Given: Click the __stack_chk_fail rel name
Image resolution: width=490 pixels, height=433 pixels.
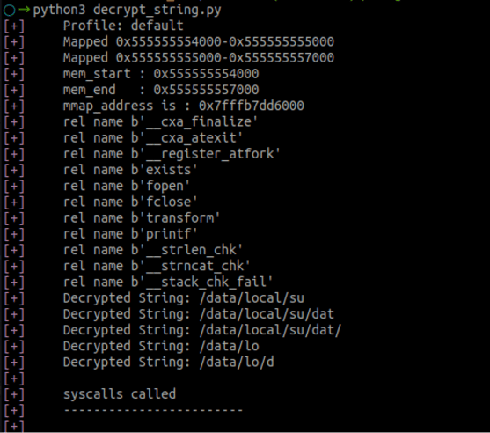Looking at the screenshot, I should pyautogui.click(x=202, y=283).
